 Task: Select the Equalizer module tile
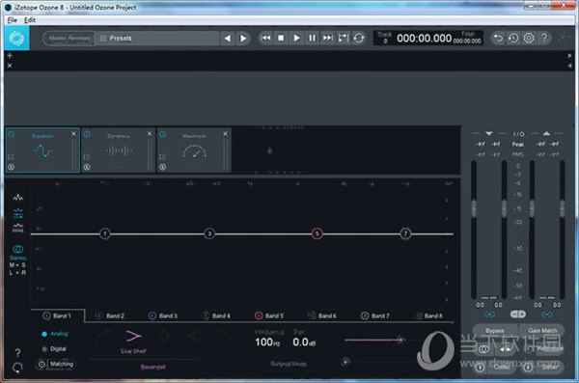click(x=42, y=150)
